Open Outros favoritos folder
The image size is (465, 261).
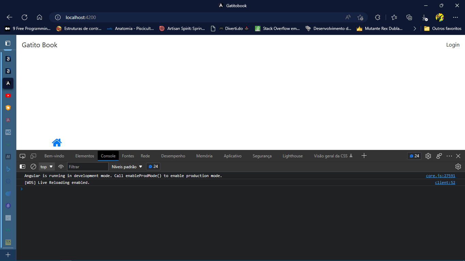coord(443,29)
